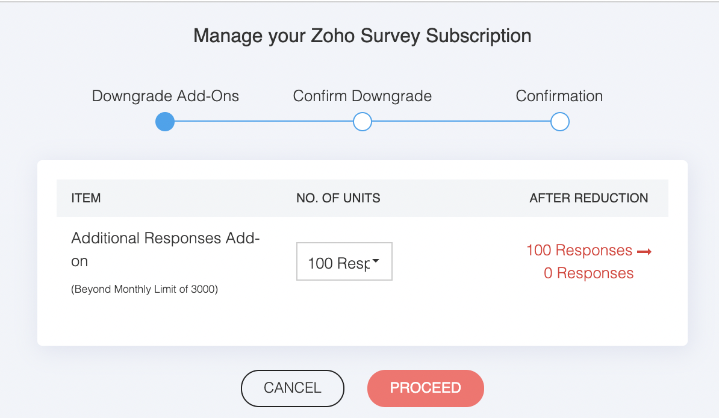
Task: Select the Confirmation step label
Action: [x=559, y=96]
